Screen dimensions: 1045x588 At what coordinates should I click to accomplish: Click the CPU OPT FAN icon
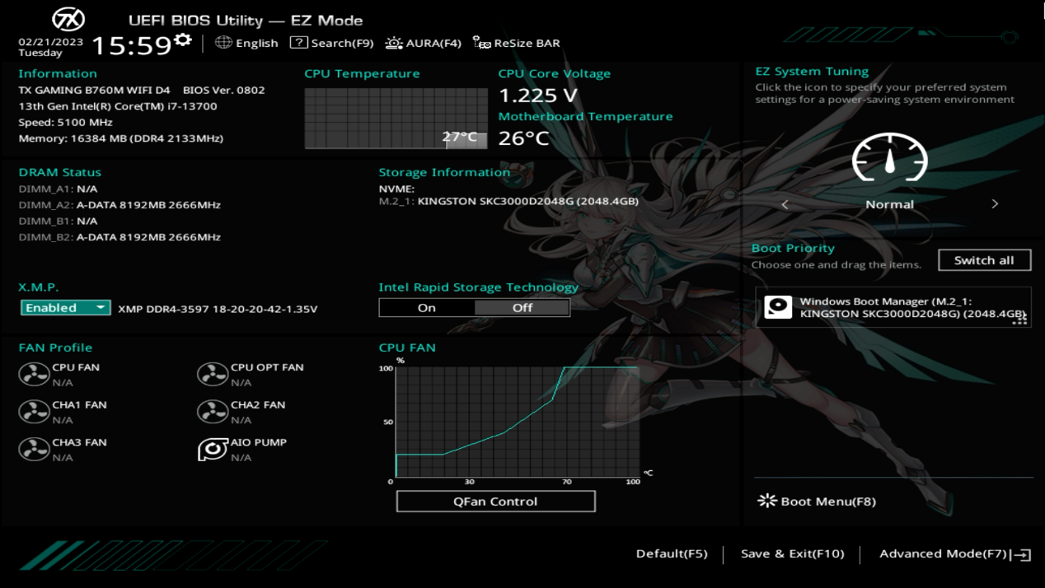pos(213,375)
